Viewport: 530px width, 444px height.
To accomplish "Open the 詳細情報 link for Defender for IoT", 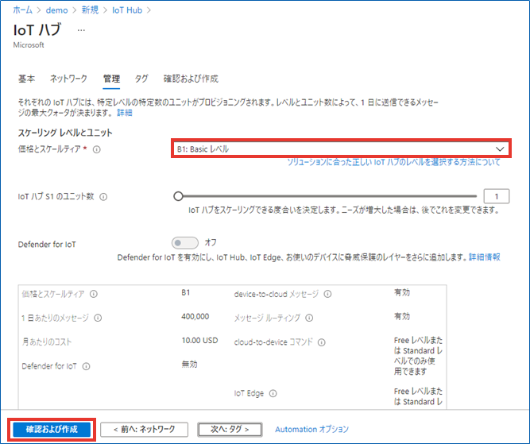I will point(485,257).
